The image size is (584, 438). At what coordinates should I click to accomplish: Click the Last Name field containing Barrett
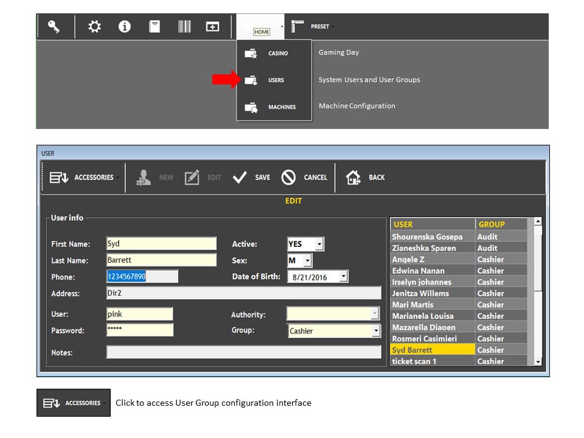pos(161,260)
